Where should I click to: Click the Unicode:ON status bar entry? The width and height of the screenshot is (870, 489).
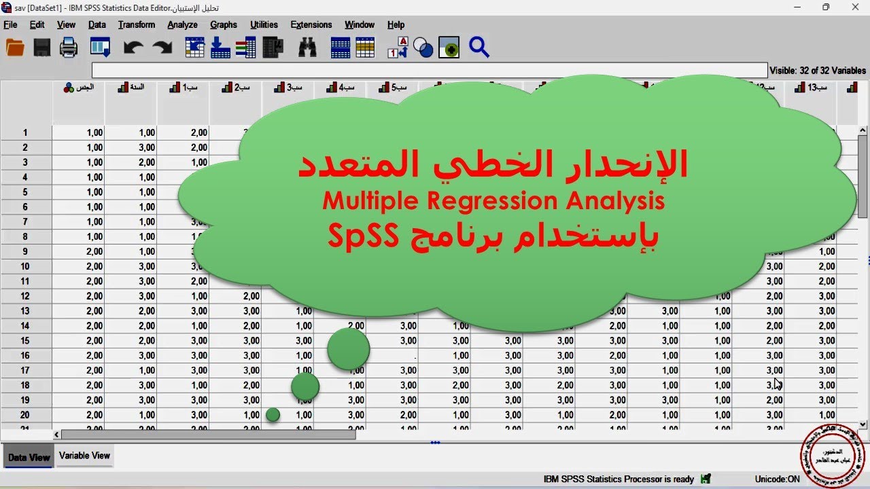click(x=778, y=479)
